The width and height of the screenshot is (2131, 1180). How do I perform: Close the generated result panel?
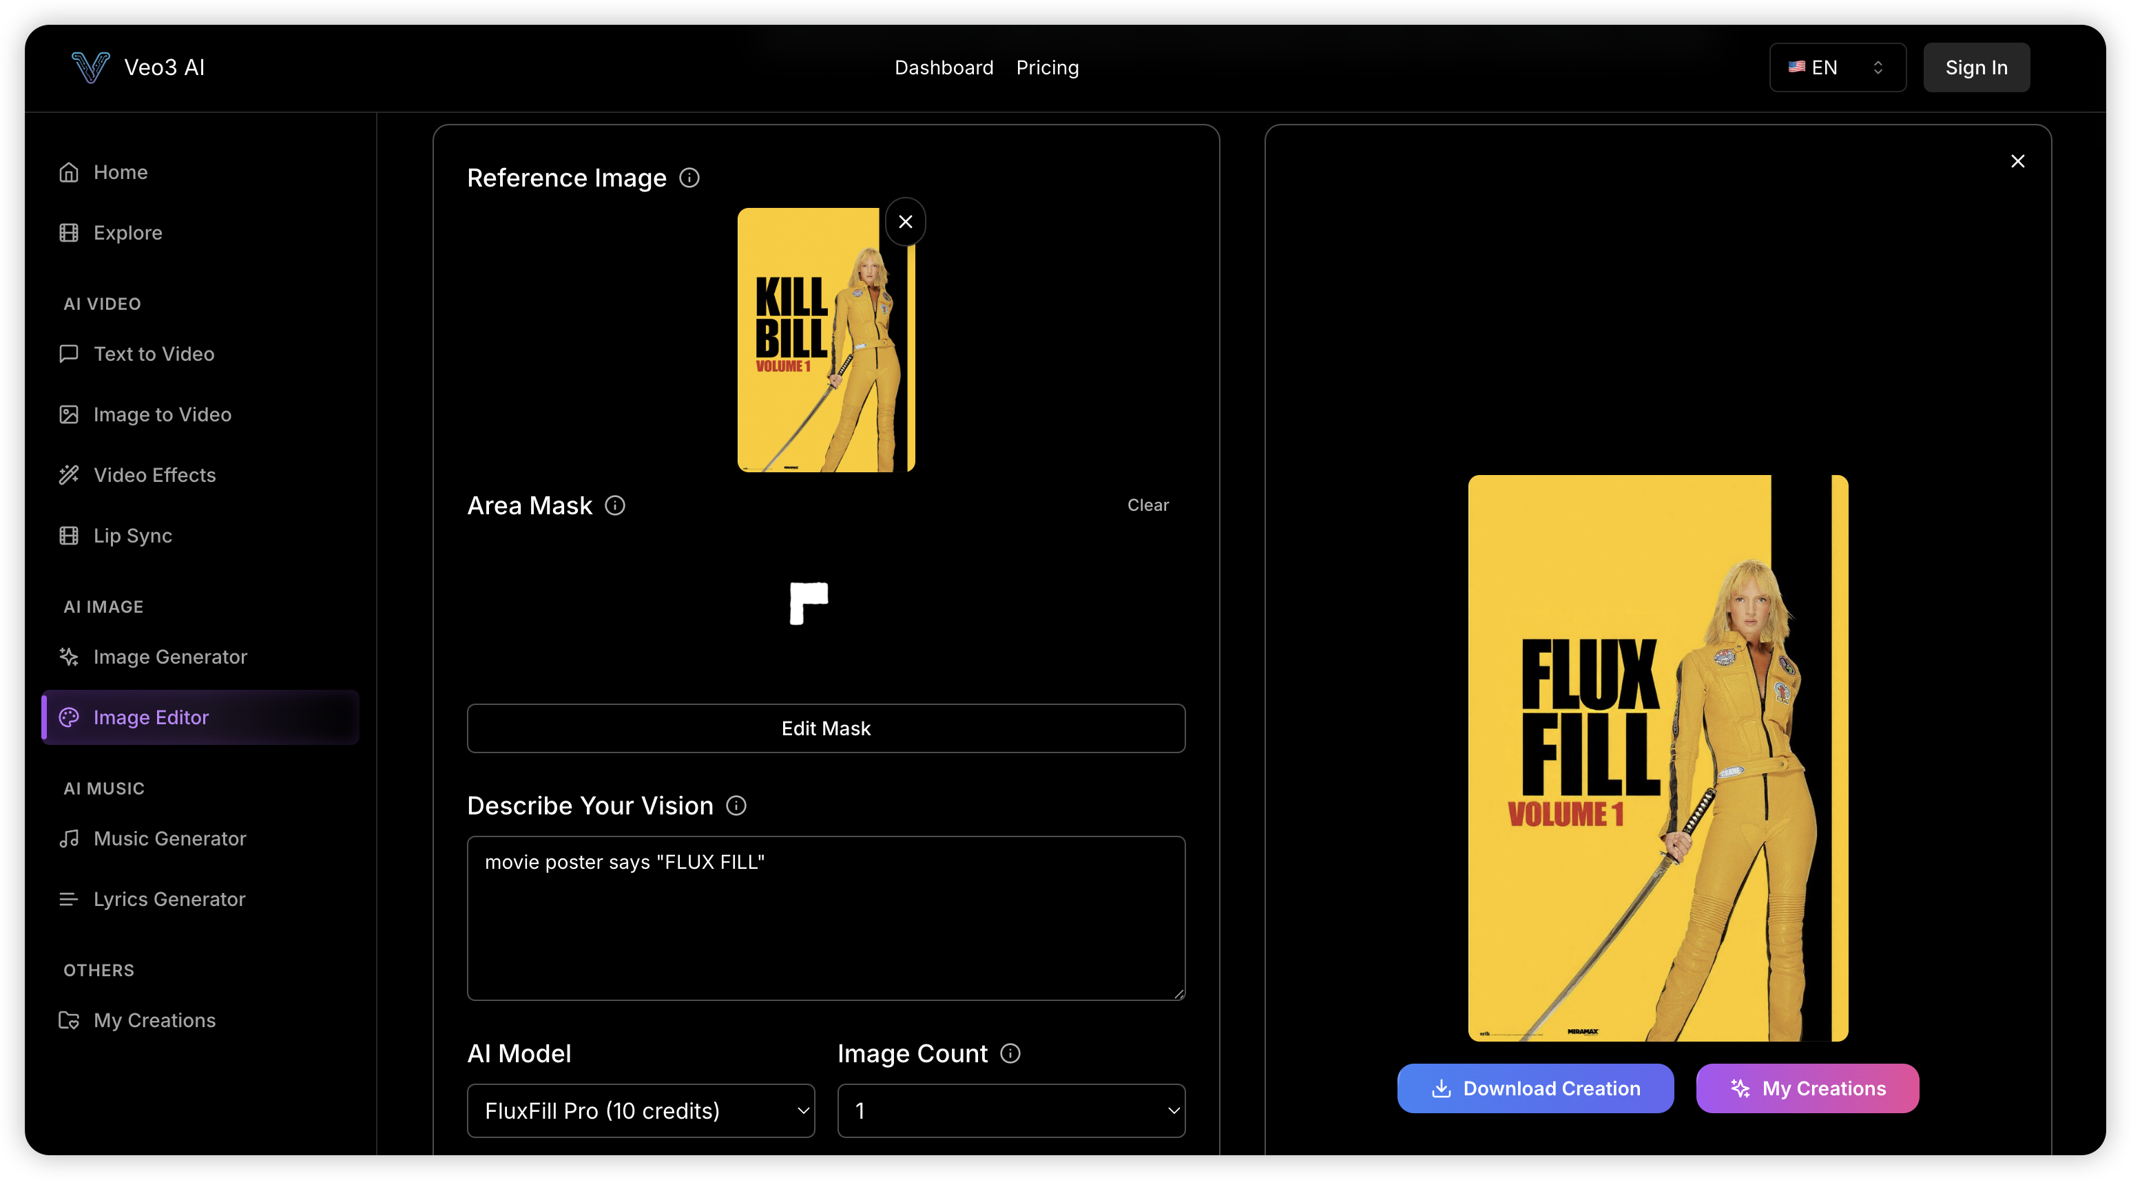click(x=2017, y=161)
